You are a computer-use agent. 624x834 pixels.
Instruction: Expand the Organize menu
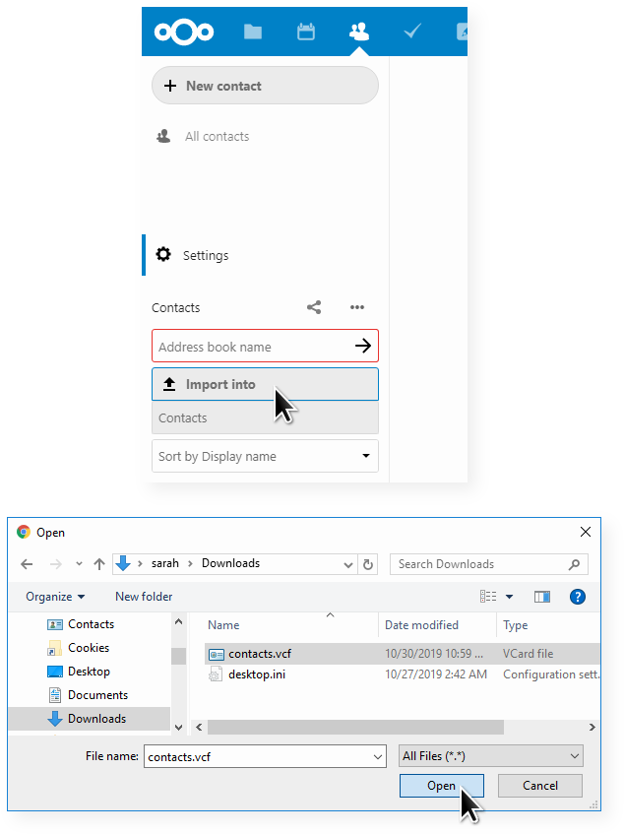pyautogui.click(x=55, y=596)
